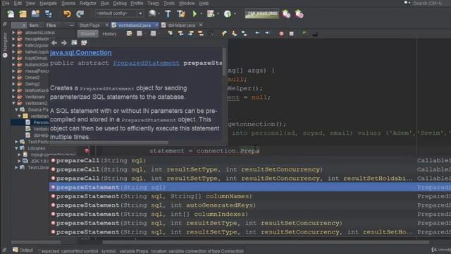Click the Profile Project icon
Screen dimensions: 451x254
point(228,14)
